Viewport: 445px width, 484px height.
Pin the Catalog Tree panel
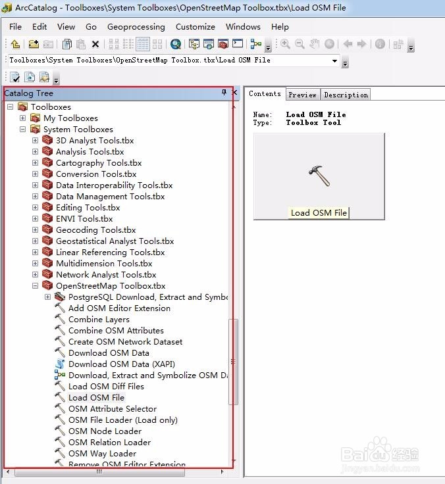224,92
